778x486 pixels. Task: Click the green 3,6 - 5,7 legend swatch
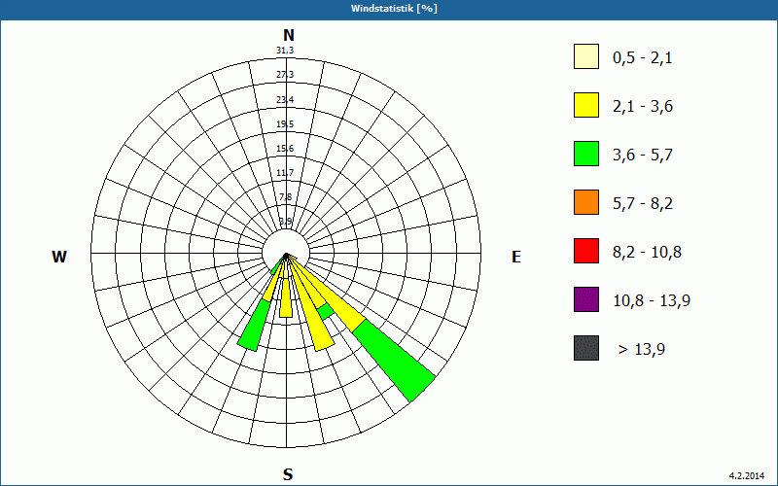pyautogui.click(x=586, y=154)
